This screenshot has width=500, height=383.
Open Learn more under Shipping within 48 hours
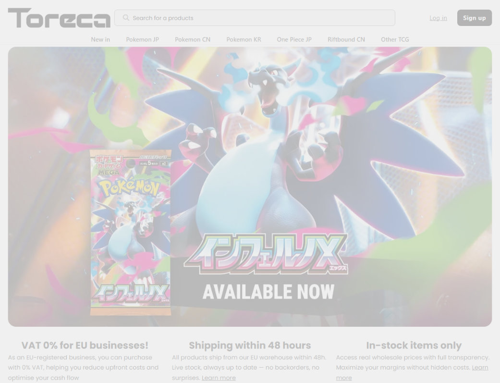coord(219,378)
